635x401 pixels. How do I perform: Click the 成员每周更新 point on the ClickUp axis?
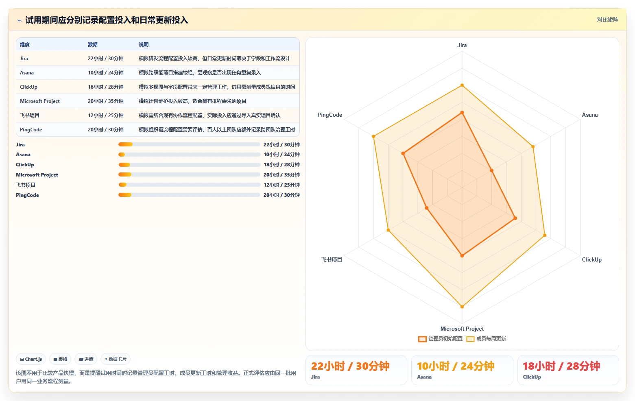coord(545,235)
